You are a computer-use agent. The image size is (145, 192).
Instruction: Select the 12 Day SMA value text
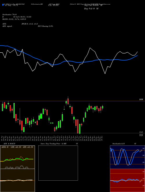(11, 5)
